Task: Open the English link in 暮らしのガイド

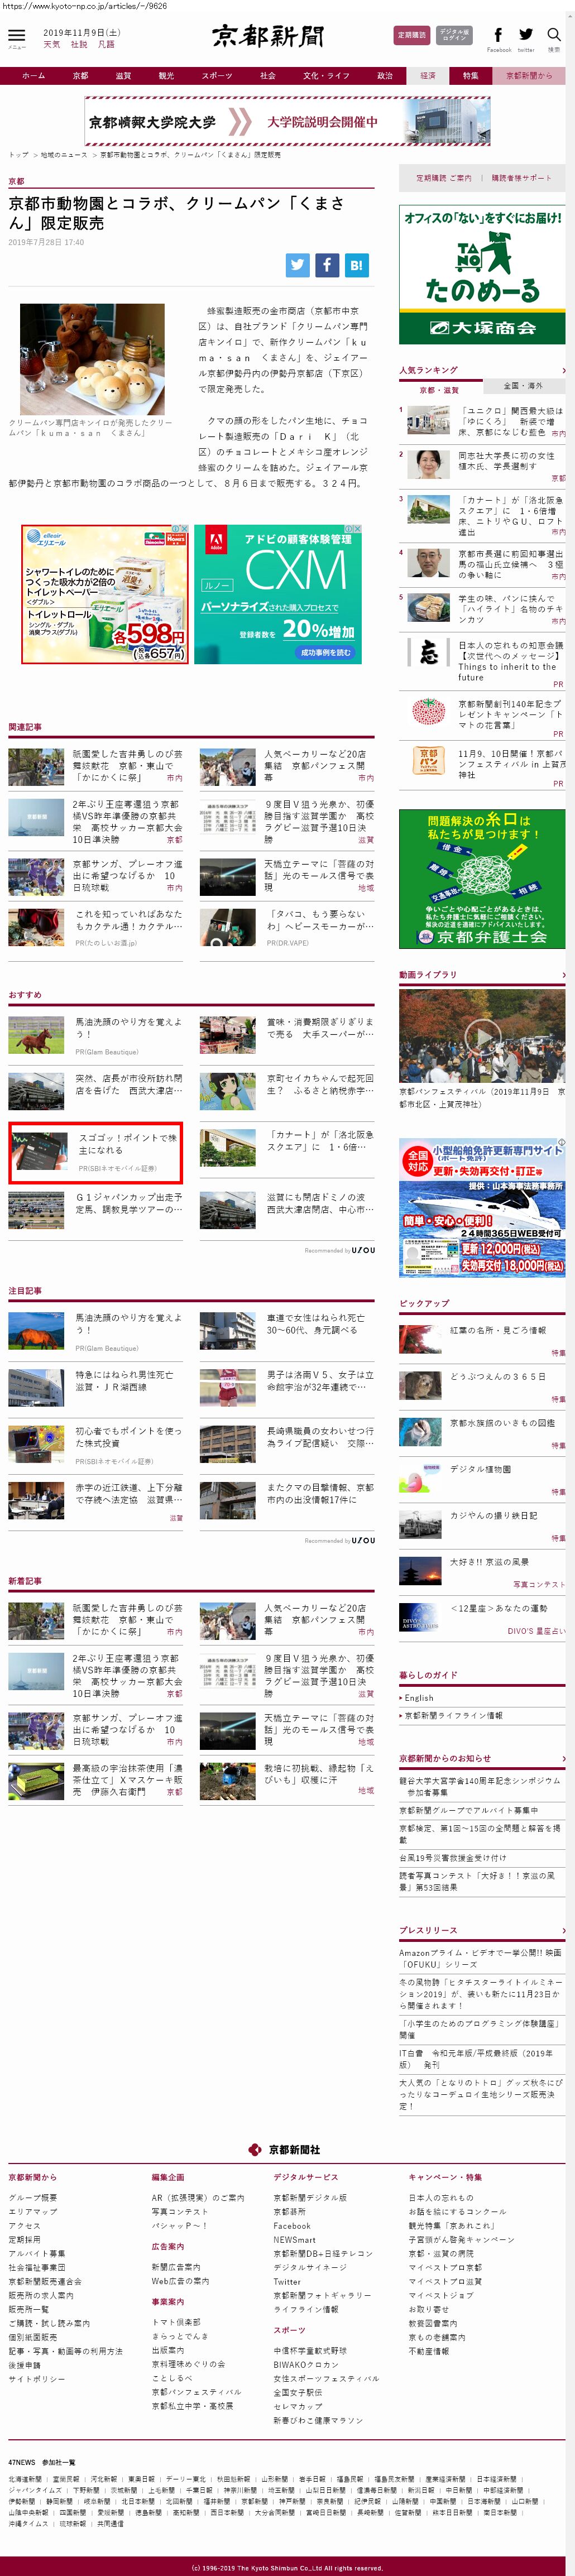Action: pyautogui.click(x=419, y=1698)
